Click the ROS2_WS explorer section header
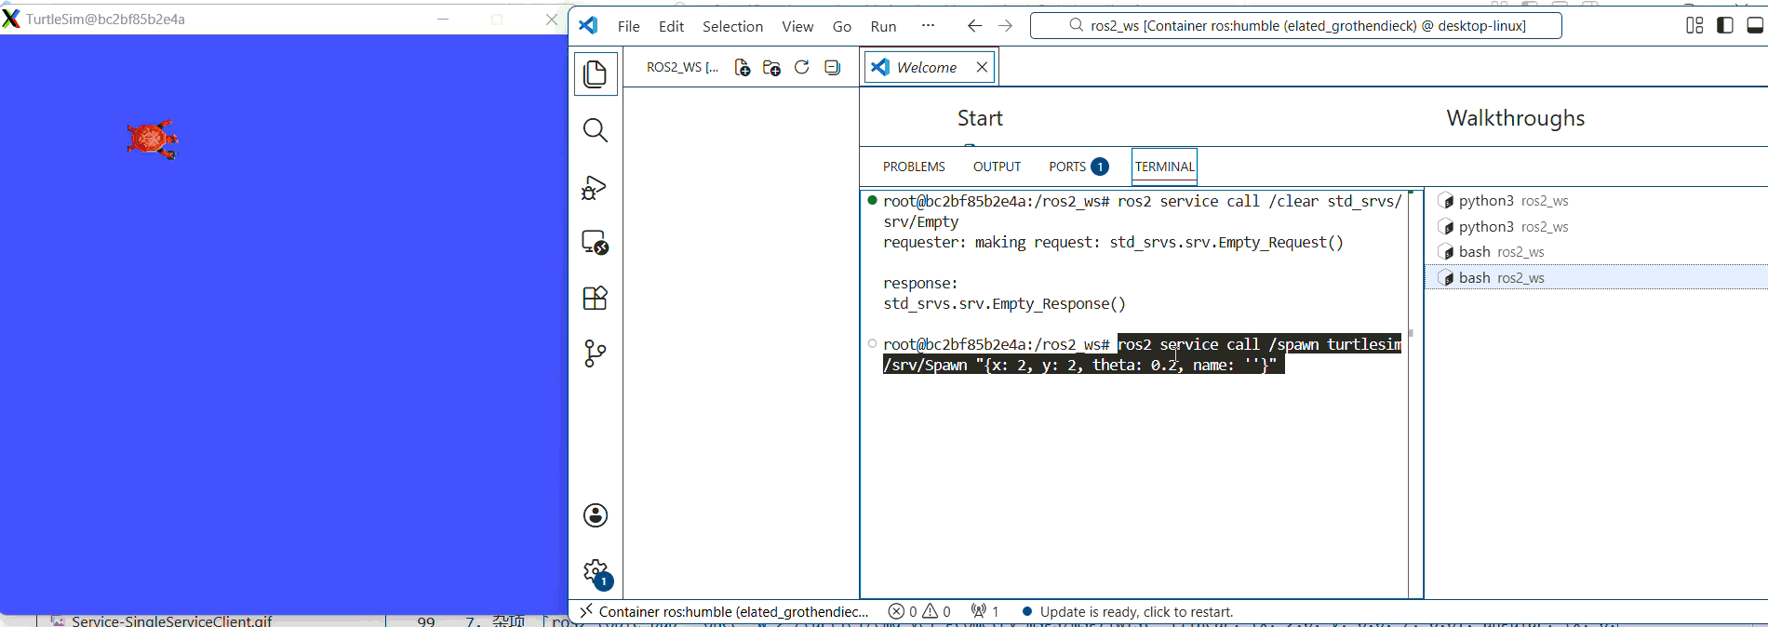Screen dimensions: 1768x627 tap(682, 67)
